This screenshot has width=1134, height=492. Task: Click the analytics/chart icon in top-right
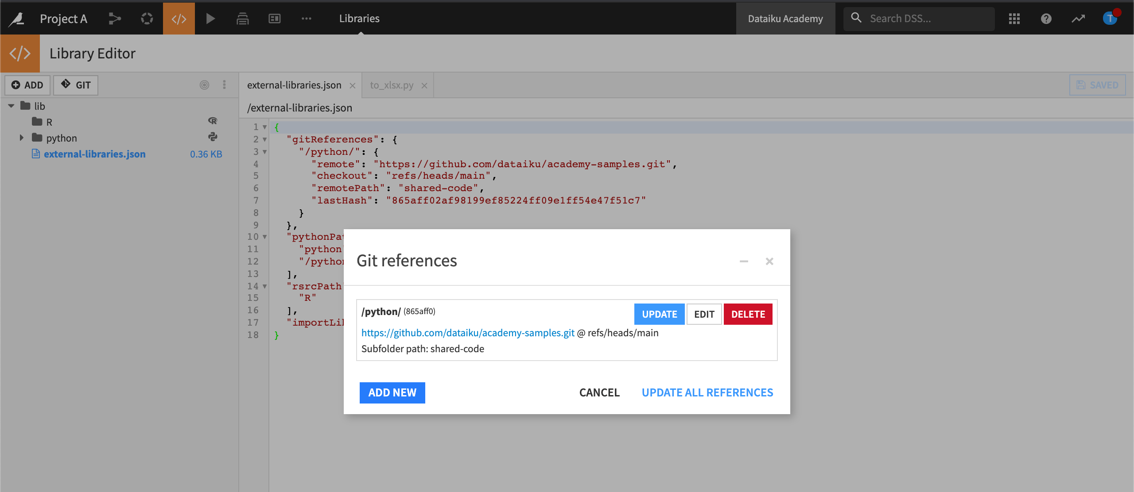(1078, 18)
